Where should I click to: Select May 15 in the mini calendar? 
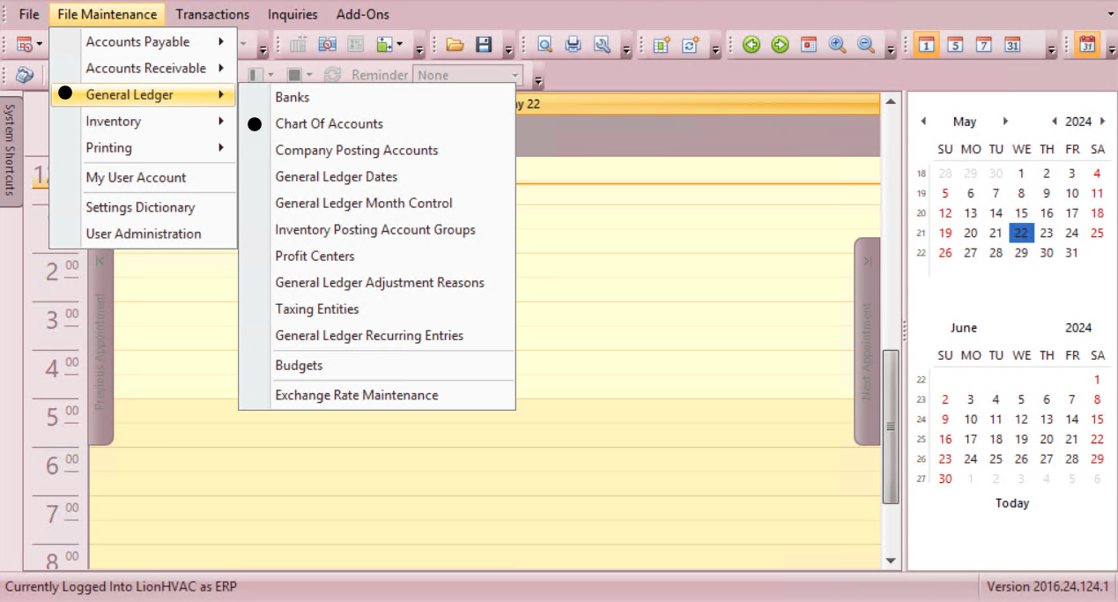[x=1021, y=213]
